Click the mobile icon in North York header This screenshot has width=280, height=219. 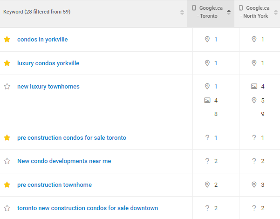coord(240,8)
